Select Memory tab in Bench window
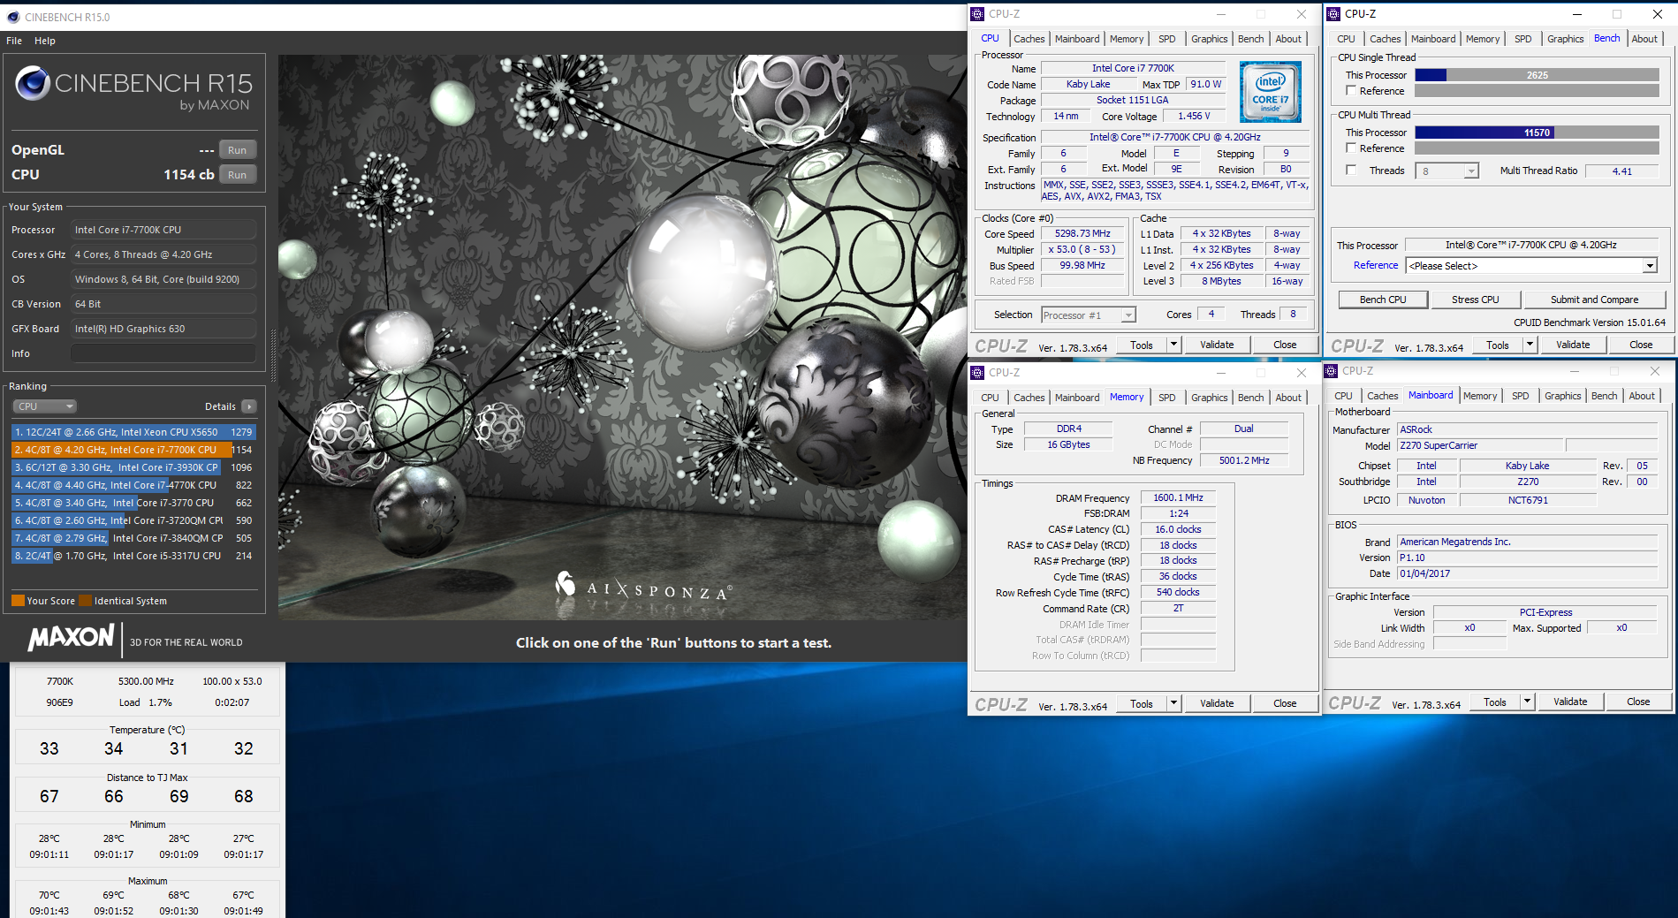The height and width of the screenshot is (918, 1678). tap(1483, 39)
